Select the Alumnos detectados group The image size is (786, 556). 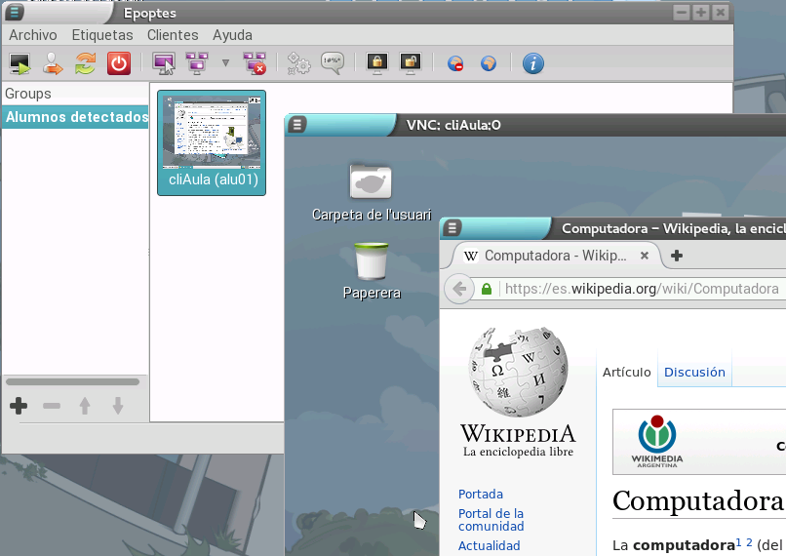75,117
